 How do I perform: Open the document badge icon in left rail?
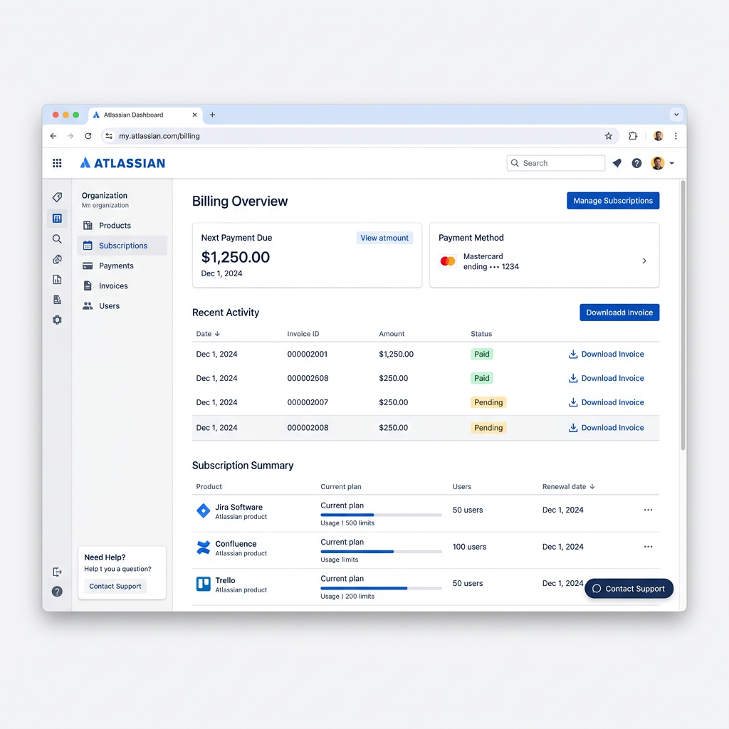[x=57, y=300]
